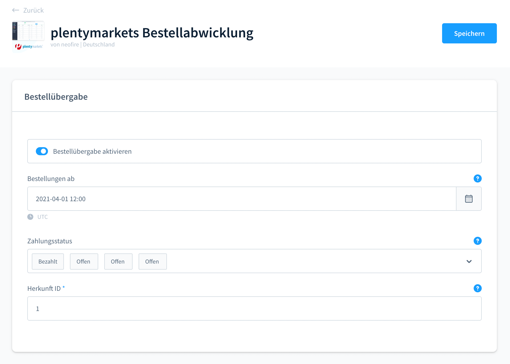Image resolution: width=510 pixels, height=364 pixels.
Task: Click the 'Bestellübergabe aktivieren' label
Action: pos(92,151)
